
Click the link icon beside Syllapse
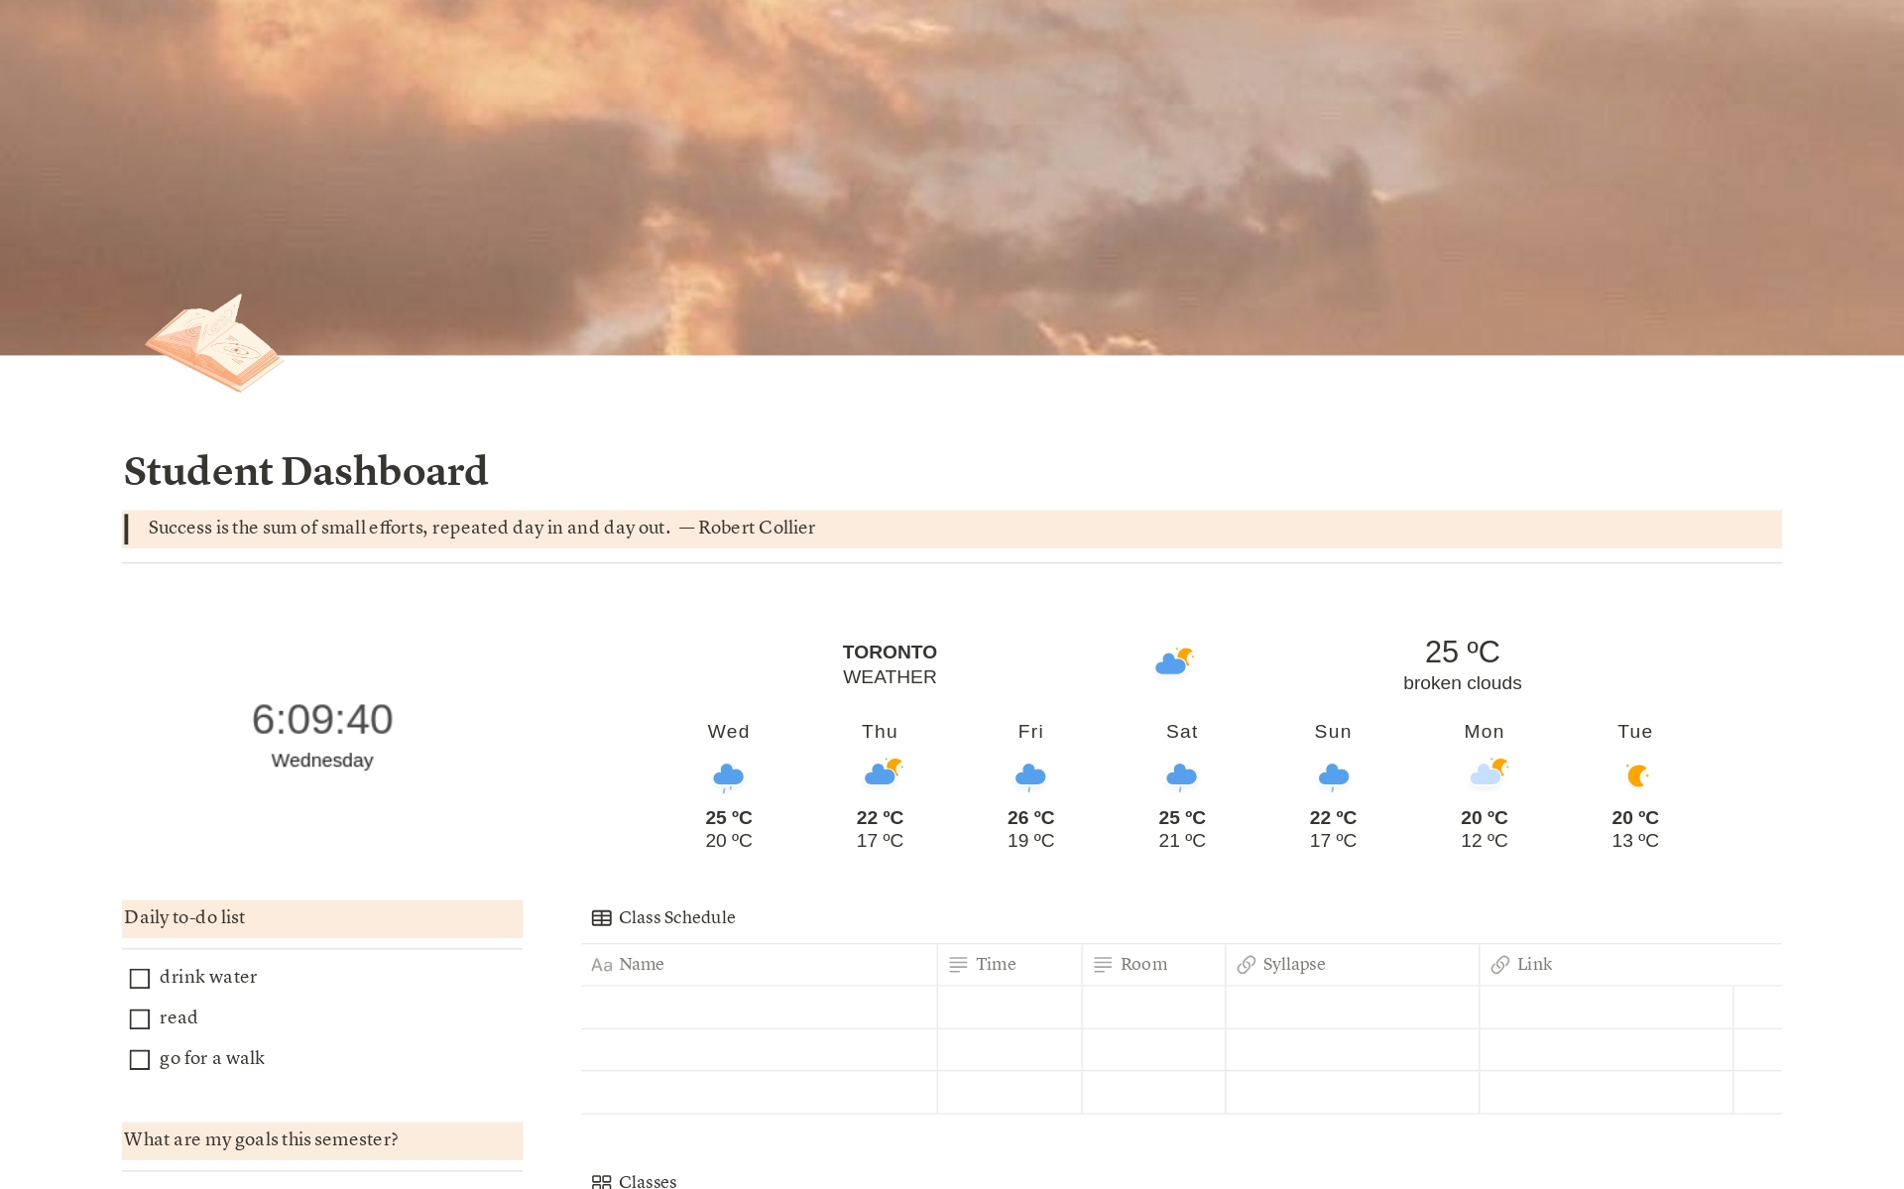pos(1247,964)
